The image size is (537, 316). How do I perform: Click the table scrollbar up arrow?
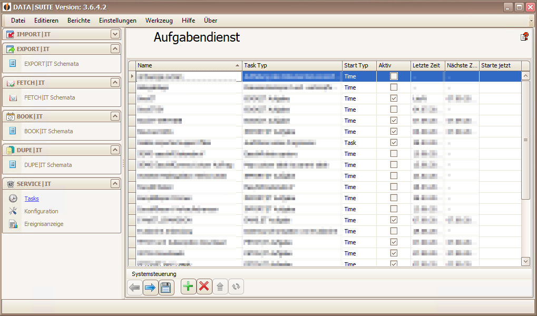point(526,76)
